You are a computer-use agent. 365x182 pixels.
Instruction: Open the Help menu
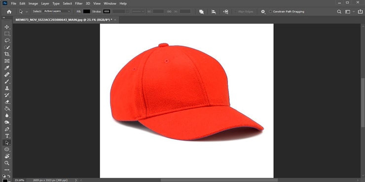tap(123, 3)
